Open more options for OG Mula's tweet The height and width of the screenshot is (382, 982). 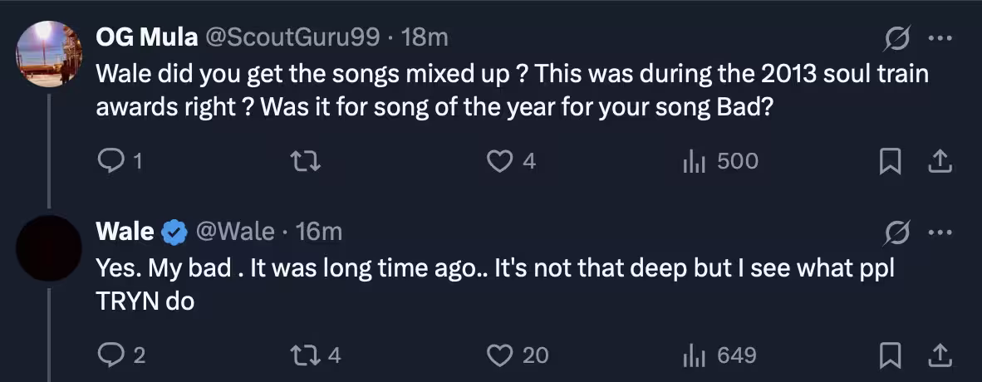[939, 37]
